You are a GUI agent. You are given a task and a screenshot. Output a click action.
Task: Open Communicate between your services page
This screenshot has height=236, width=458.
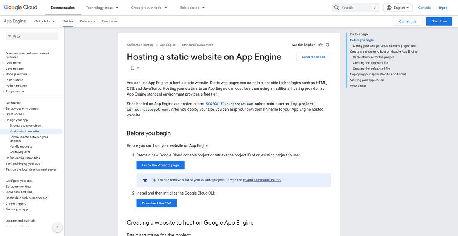coord(29,139)
